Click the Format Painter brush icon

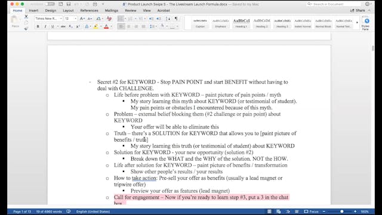[x=26, y=29]
